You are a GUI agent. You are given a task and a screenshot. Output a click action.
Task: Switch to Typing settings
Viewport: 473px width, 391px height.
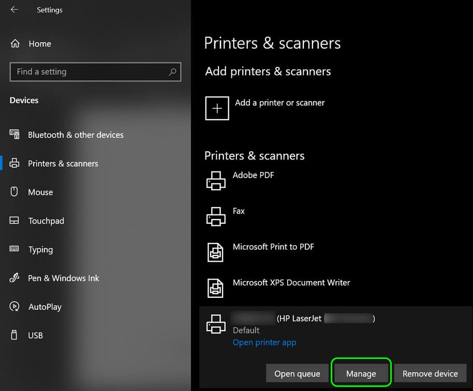(40, 250)
